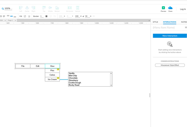Click the Y position field
Viewport: 187px width, 127px height.
click(x=69, y=16)
